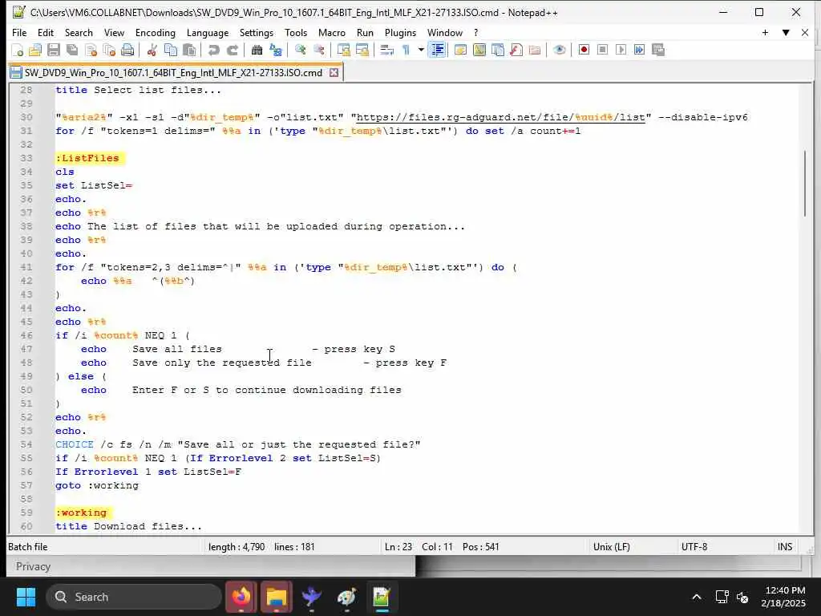Click the :ListFiles label on line 33
This screenshot has width=821, height=616.
click(88, 158)
